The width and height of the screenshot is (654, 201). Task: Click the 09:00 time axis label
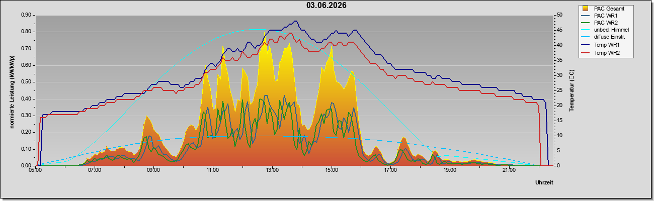[153, 171]
